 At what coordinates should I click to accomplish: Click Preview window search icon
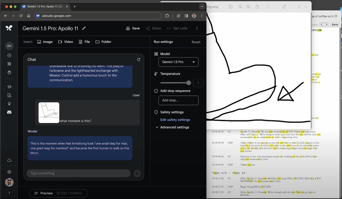[306, 7]
